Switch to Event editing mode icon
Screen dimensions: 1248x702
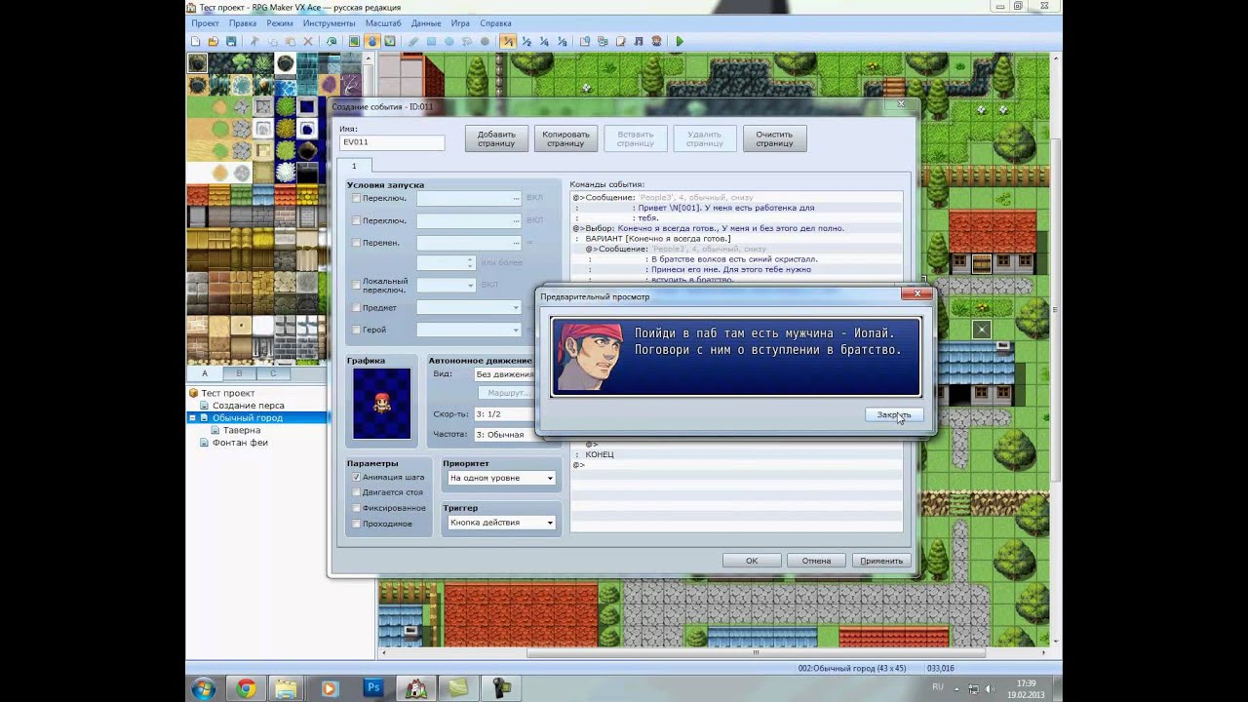pos(372,42)
